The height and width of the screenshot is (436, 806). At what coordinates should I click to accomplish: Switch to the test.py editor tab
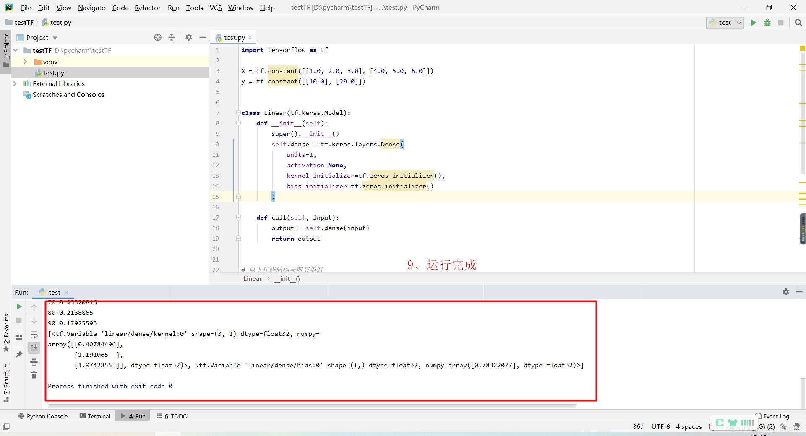(x=234, y=37)
